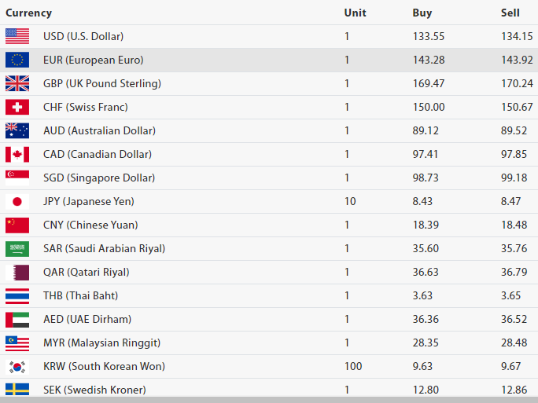Click the Sell column header
This screenshot has width=538, height=403.
[x=510, y=13]
